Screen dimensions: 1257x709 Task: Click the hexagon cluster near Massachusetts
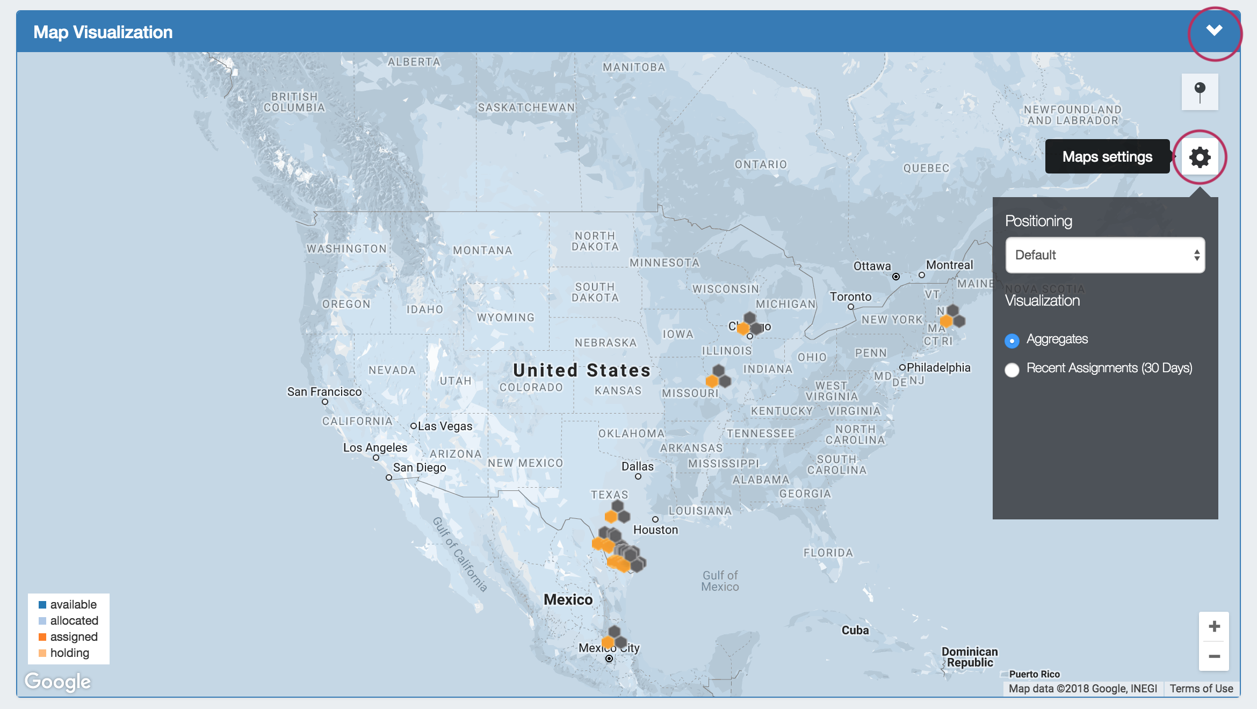(952, 316)
